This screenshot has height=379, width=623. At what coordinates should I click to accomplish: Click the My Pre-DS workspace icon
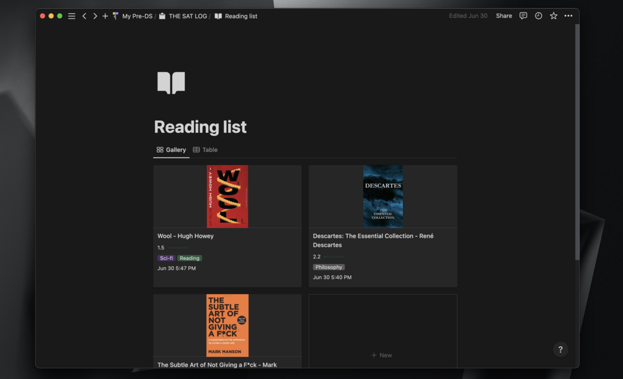coord(116,16)
